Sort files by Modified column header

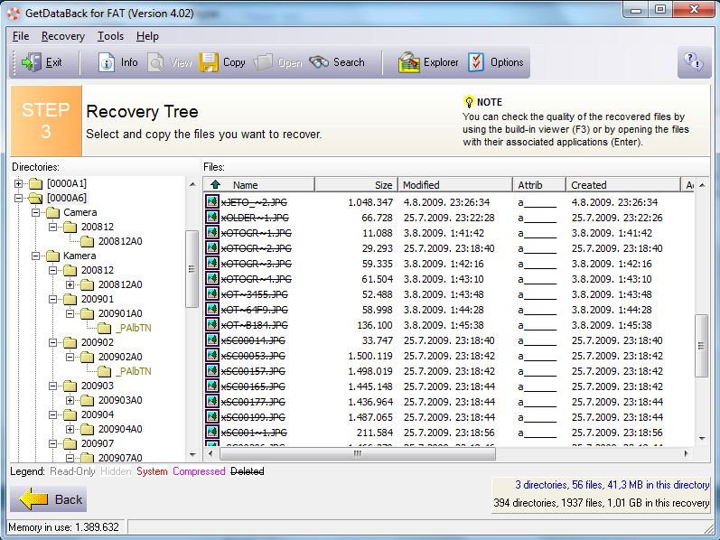[454, 184]
